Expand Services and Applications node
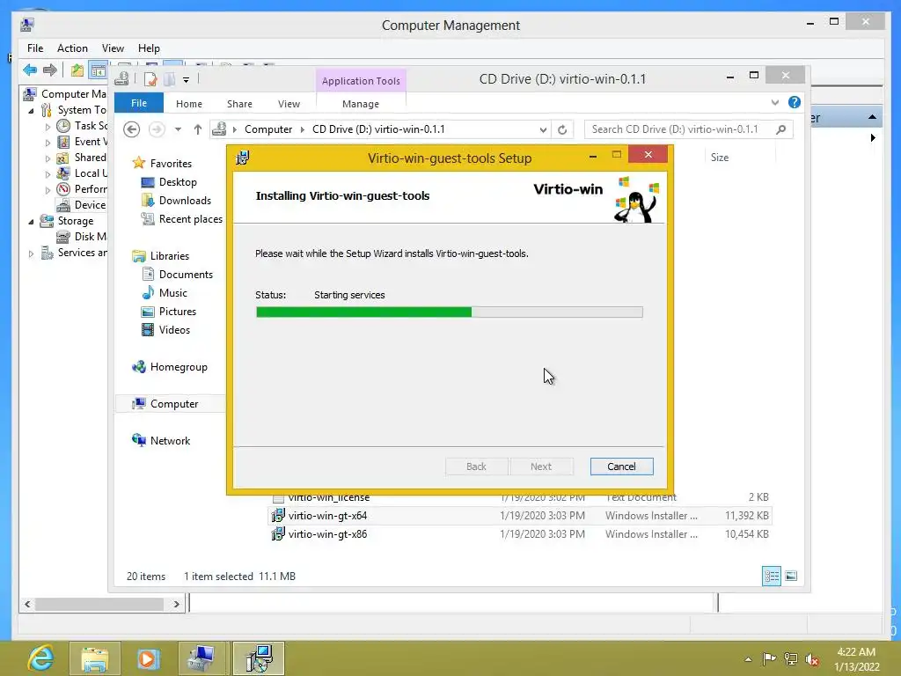Viewport: 901px width, 676px height. [31, 253]
